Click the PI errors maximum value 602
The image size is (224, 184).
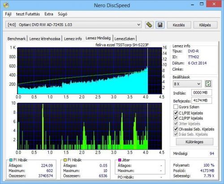point(50,171)
